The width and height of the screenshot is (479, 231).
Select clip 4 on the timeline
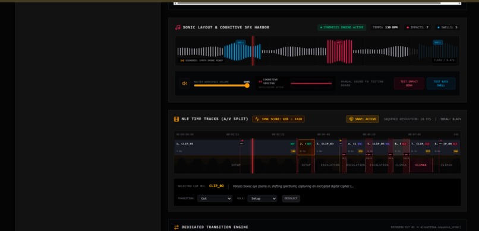coord(355,147)
